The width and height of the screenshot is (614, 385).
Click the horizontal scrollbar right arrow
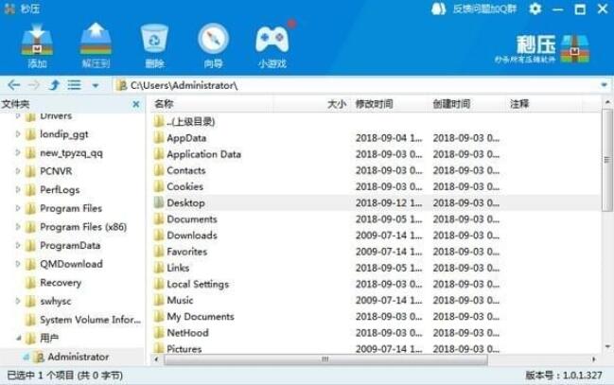coord(594,359)
